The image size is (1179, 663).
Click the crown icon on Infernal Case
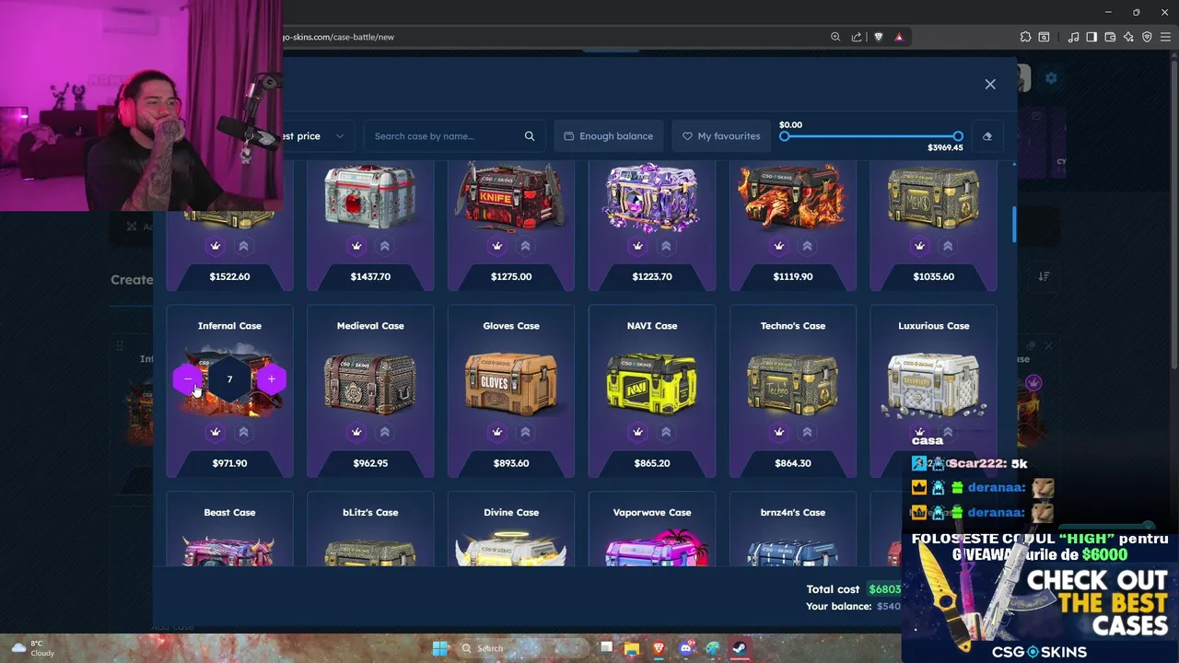pos(216,432)
